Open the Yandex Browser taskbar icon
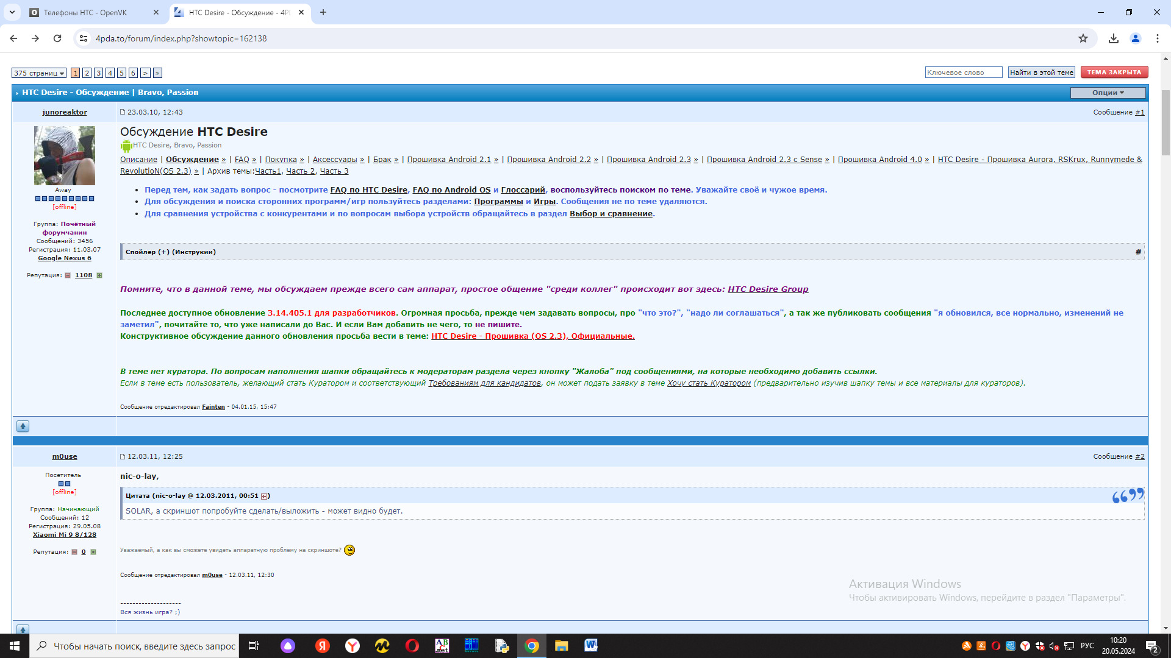 click(x=353, y=646)
